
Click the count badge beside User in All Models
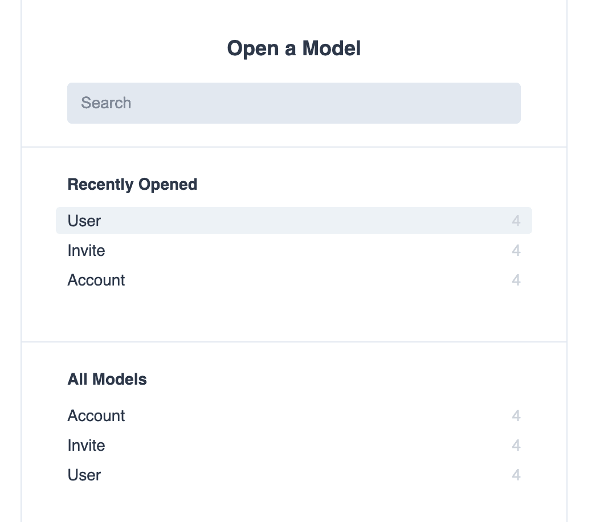point(516,475)
